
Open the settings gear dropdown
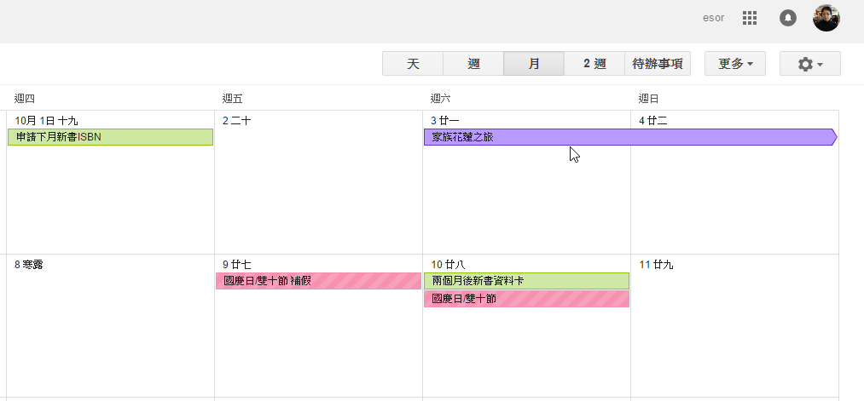809,64
